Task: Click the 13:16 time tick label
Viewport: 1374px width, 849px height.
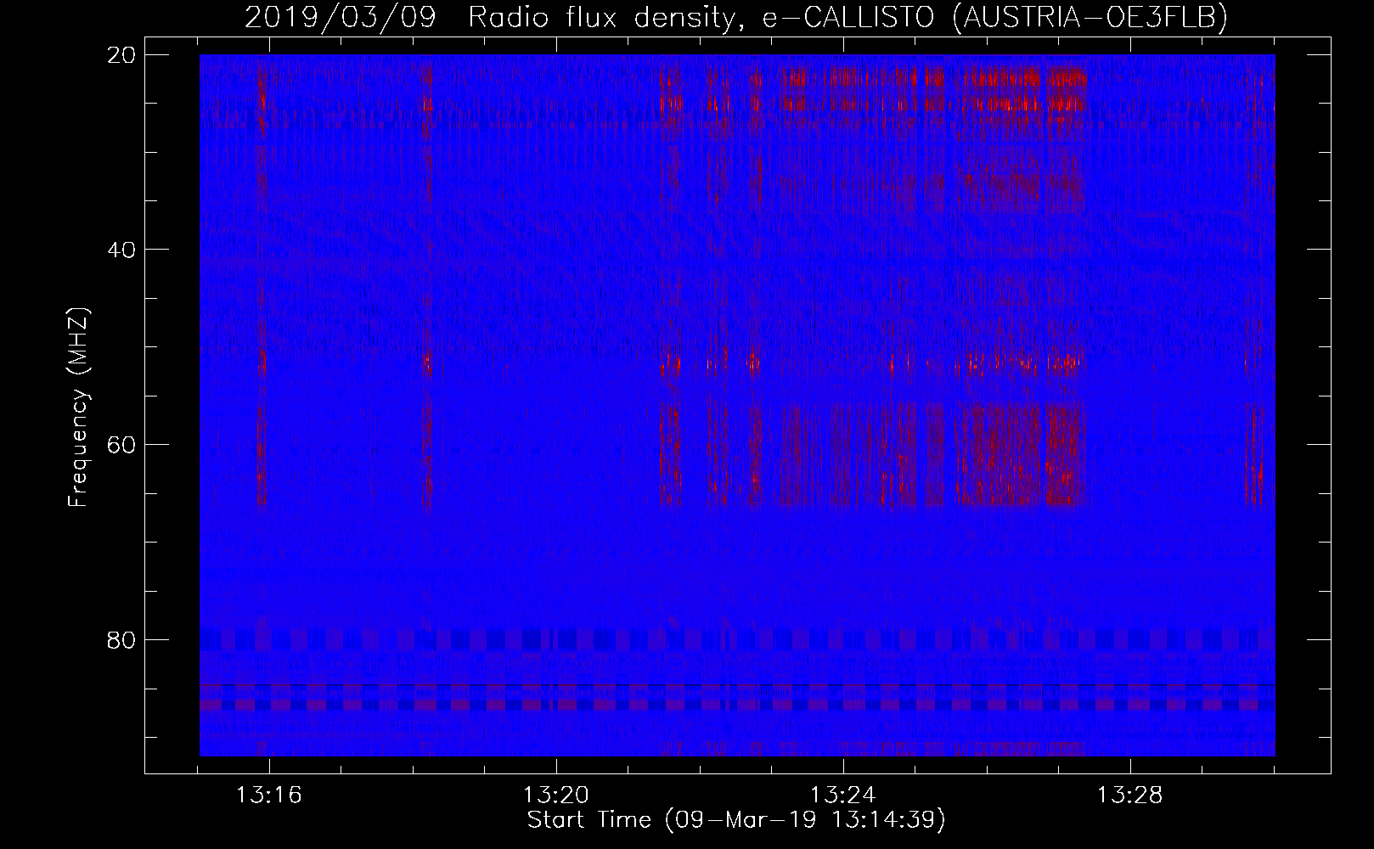Action: click(269, 796)
